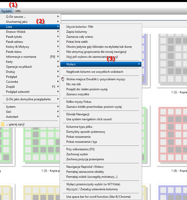
Task: Open the System submenu
Action: pos(30,107)
